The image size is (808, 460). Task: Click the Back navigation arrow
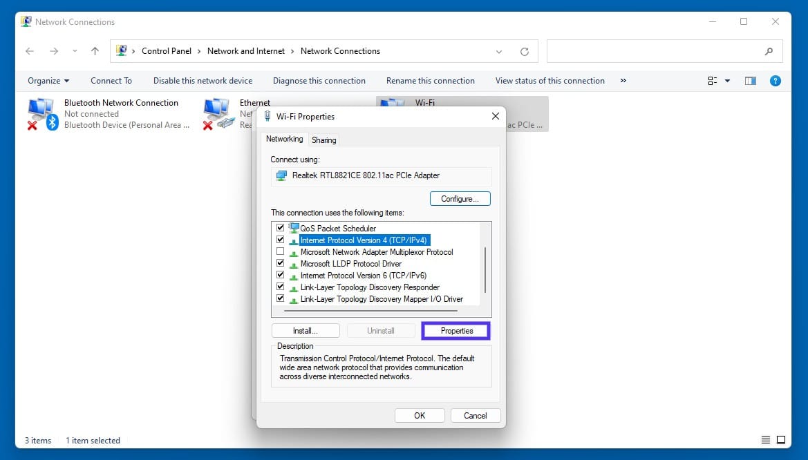pos(30,51)
